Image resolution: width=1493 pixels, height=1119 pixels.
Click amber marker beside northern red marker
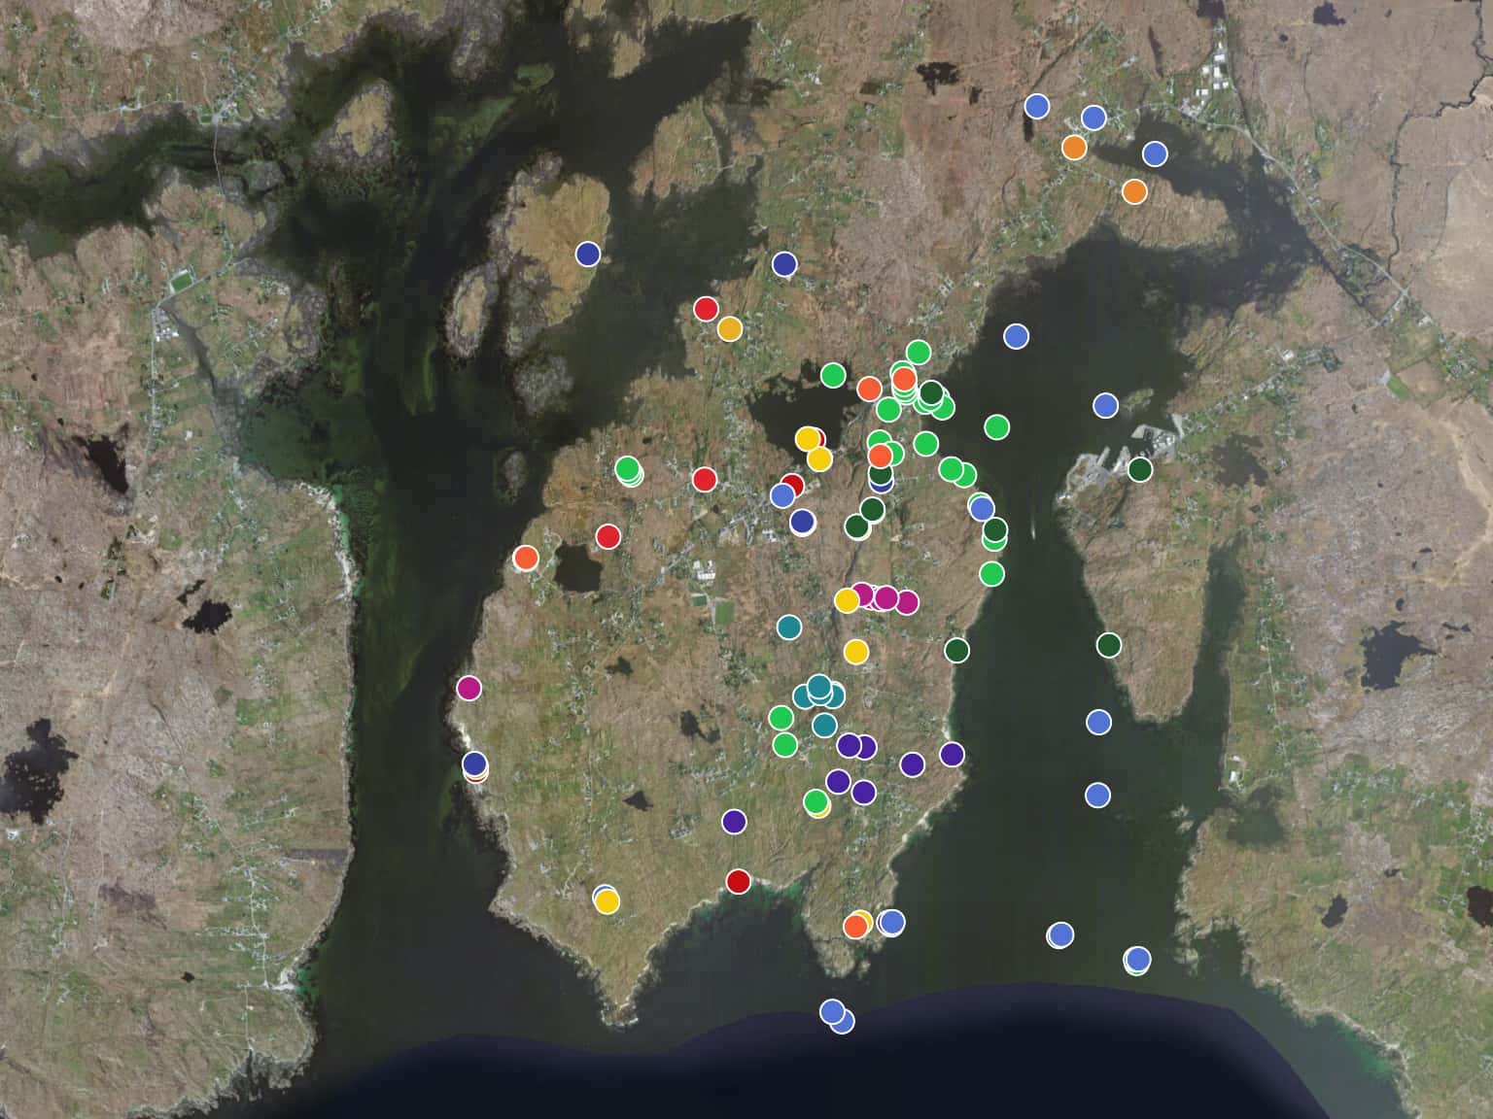(x=729, y=329)
